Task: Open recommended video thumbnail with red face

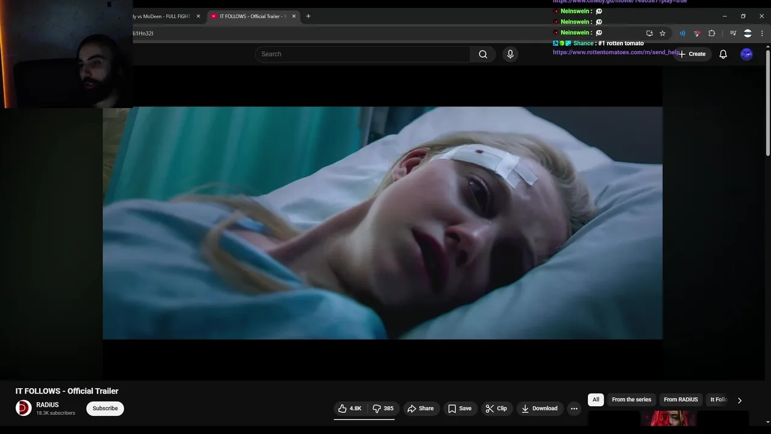Action: click(x=669, y=418)
